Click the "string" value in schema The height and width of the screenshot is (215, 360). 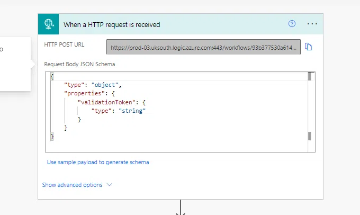point(132,111)
